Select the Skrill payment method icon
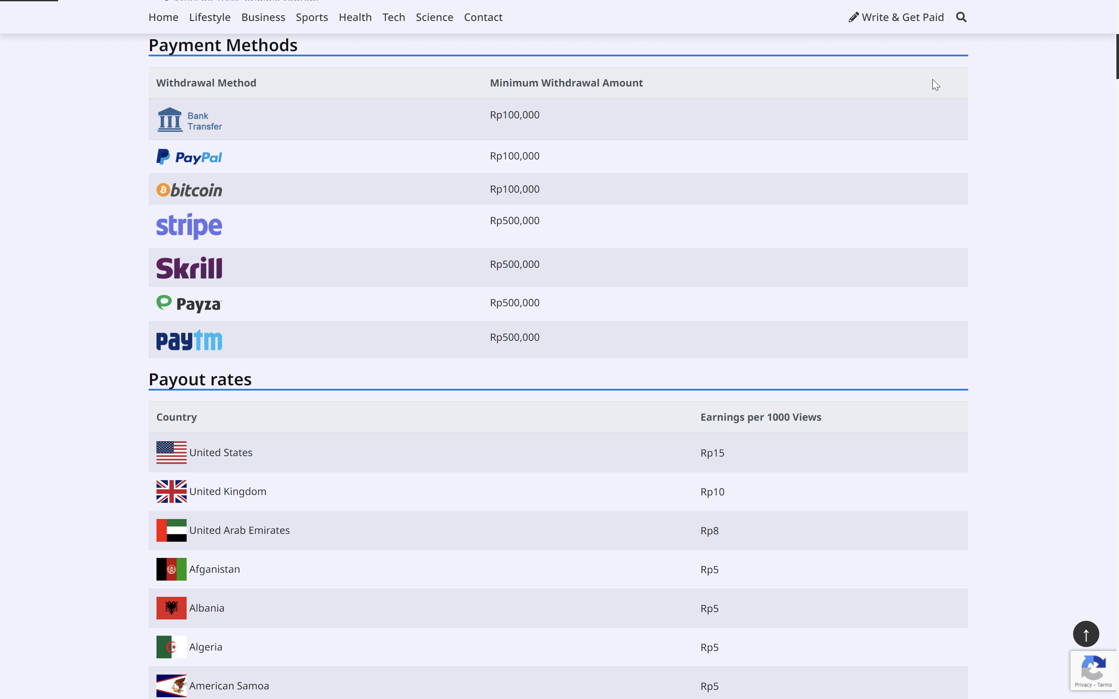Screen dimensions: 1119x699 [x=189, y=267]
